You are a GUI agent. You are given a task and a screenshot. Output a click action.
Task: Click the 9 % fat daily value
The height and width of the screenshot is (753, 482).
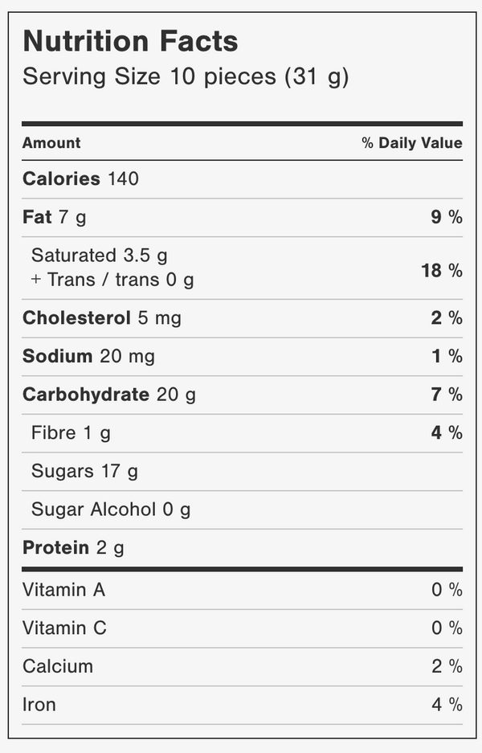click(x=447, y=217)
